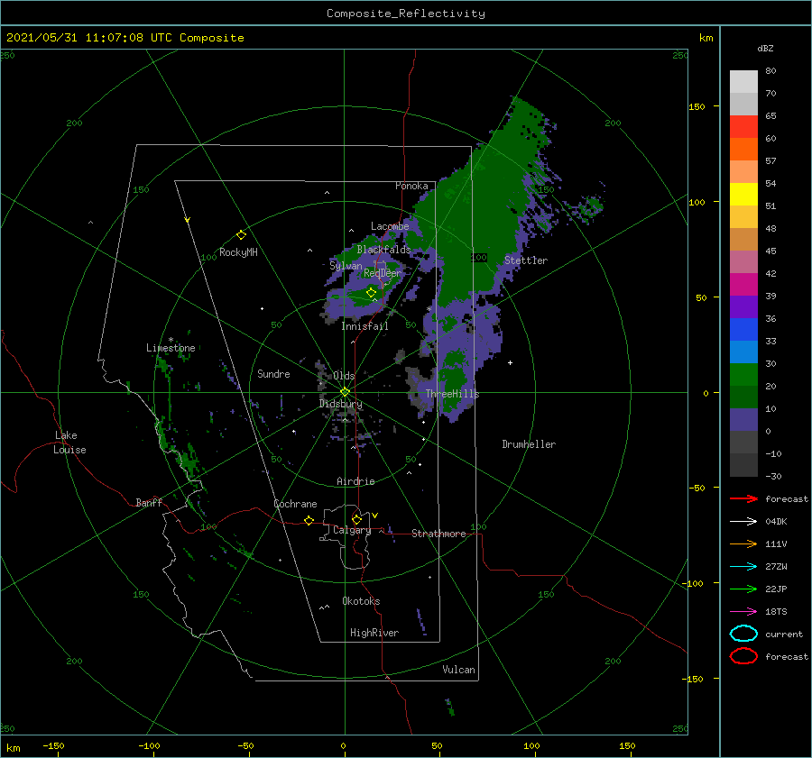Click the yellow V marker northwest of RockyMH
This screenshot has width=812, height=758.
click(188, 221)
